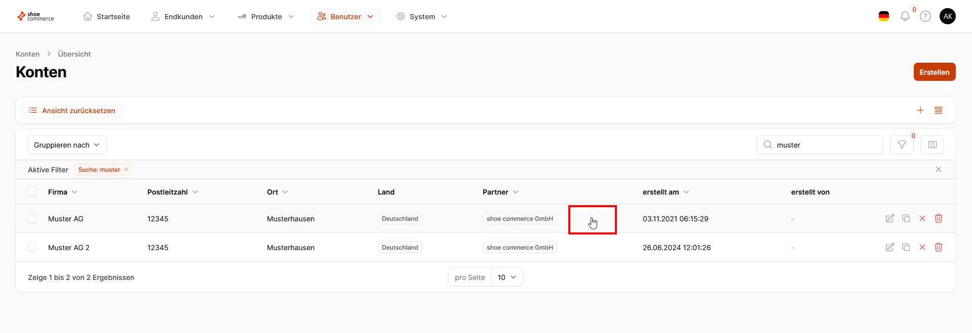Open the notifications bell
This screenshot has width=972, height=333.
click(x=905, y=16)
